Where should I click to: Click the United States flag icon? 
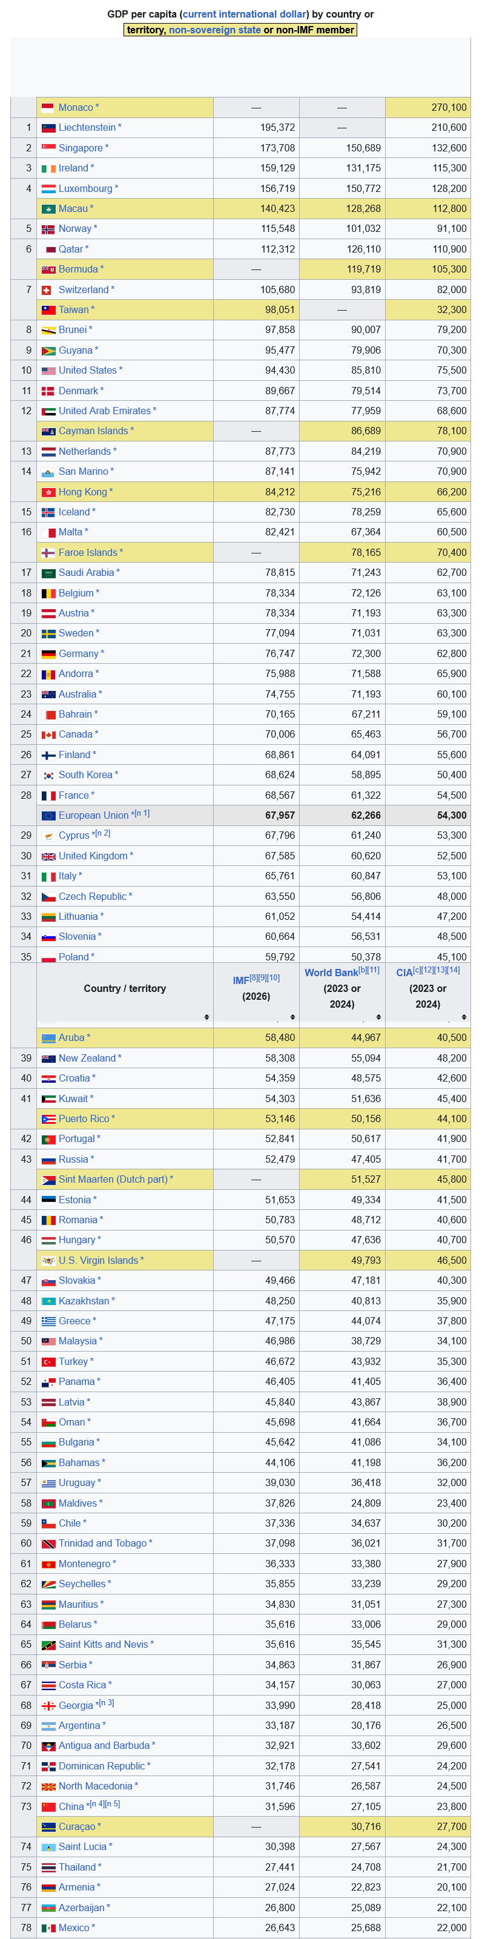[48, 371]
